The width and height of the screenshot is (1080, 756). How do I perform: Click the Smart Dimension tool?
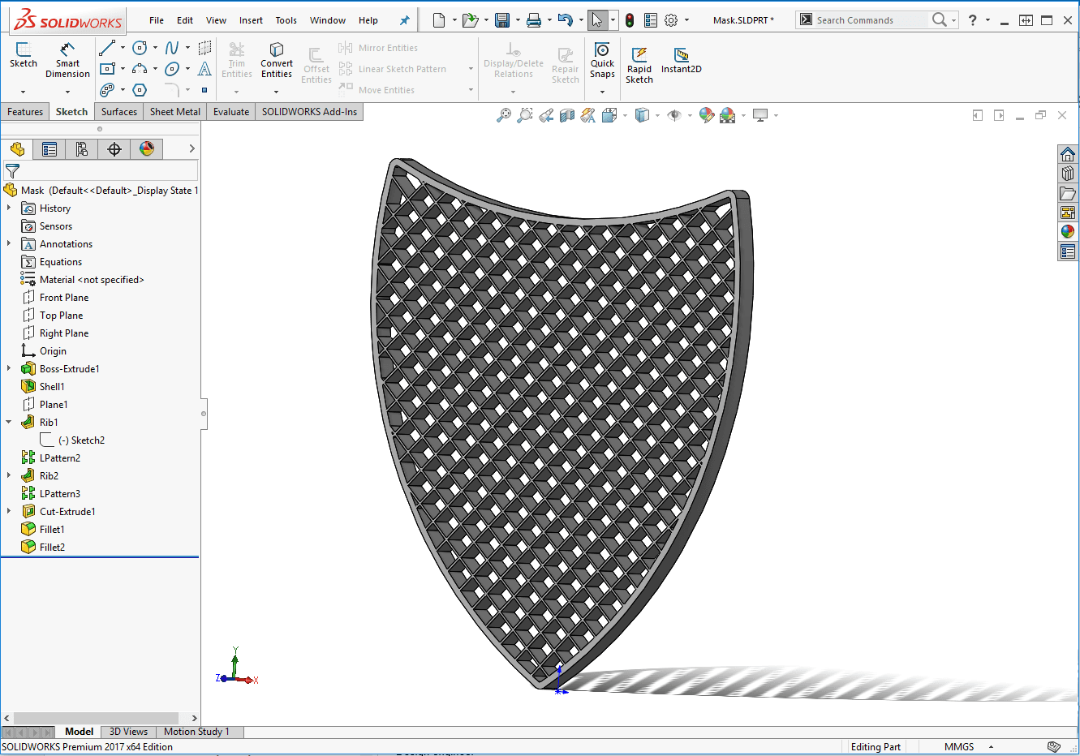[x=67, y=61]
